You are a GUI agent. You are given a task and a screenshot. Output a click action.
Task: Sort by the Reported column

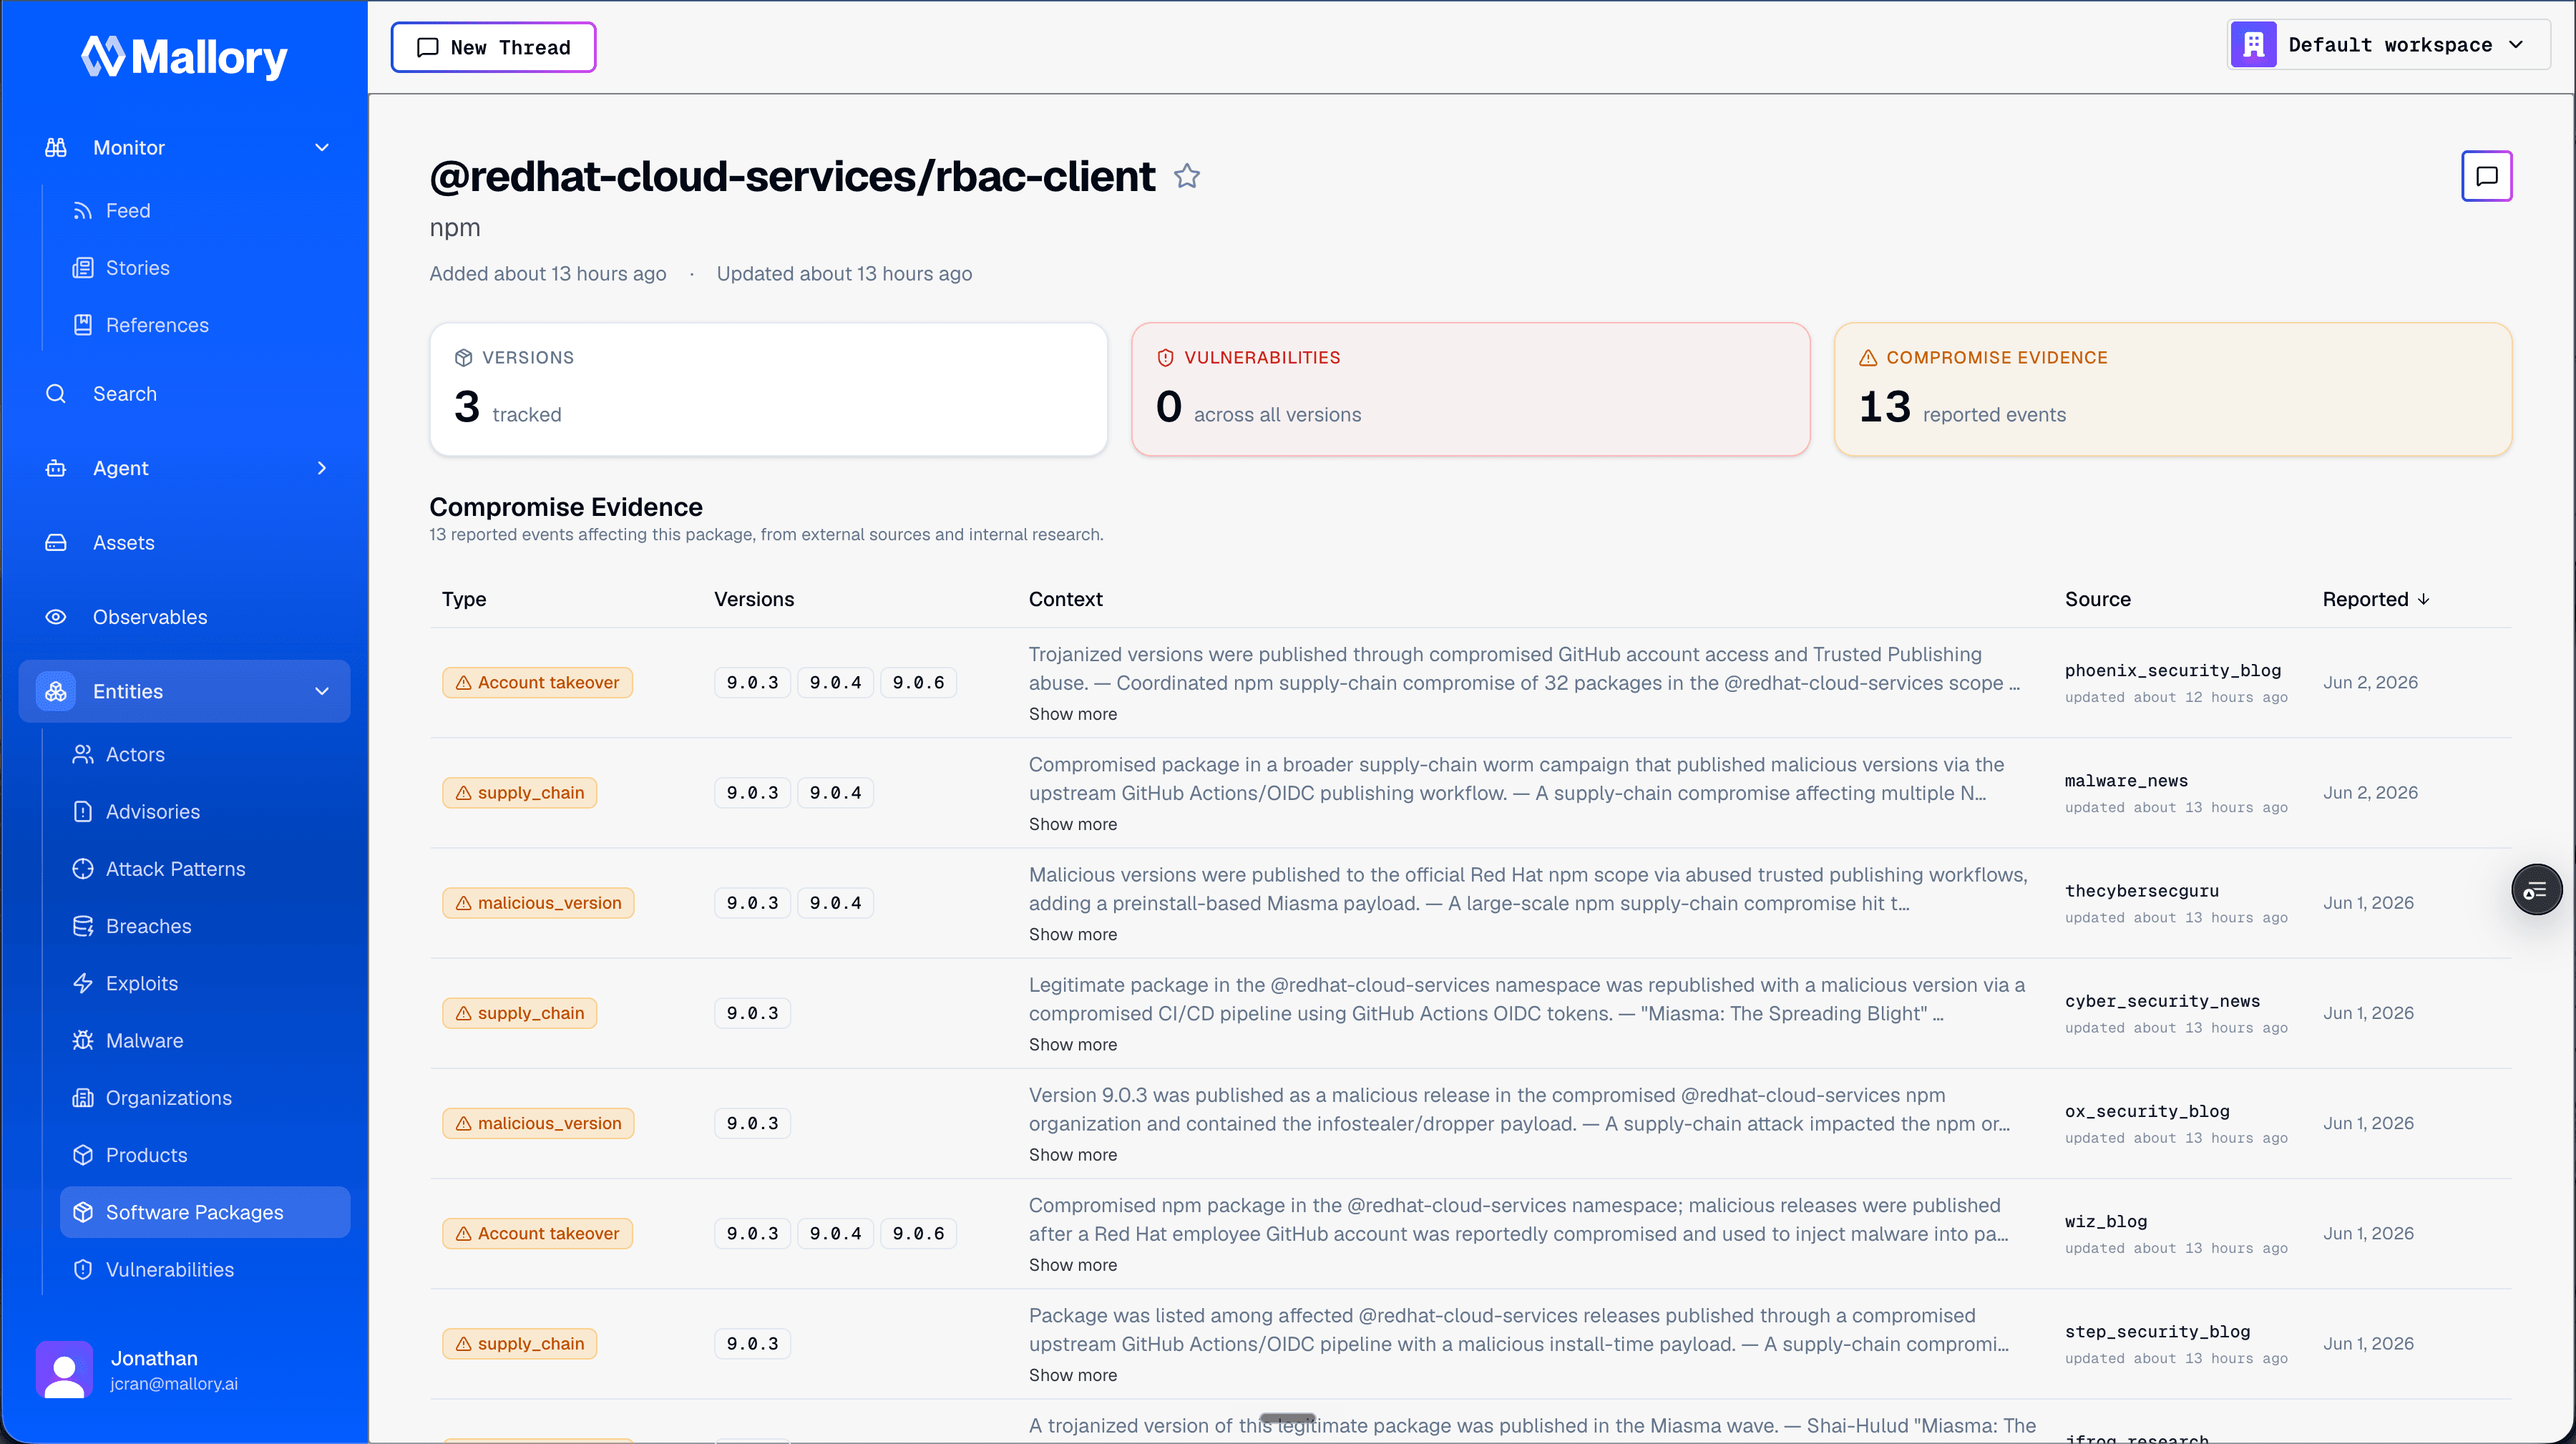pyautogui.click(x=2375, y=599)
